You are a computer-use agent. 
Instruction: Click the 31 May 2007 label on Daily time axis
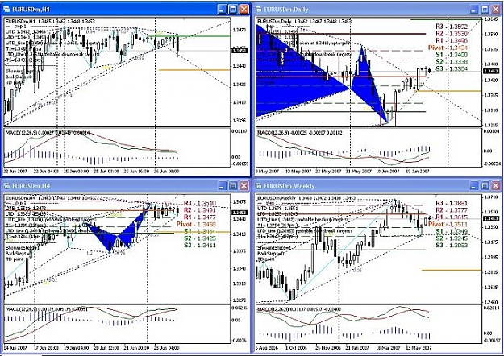click(358, 171)
